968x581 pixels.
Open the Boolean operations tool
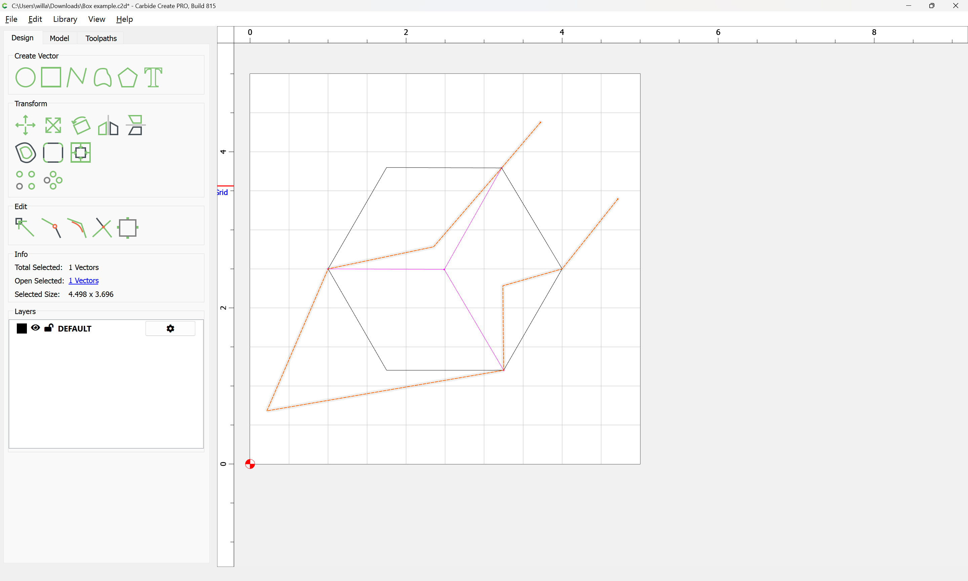click(x=81, y=152)
